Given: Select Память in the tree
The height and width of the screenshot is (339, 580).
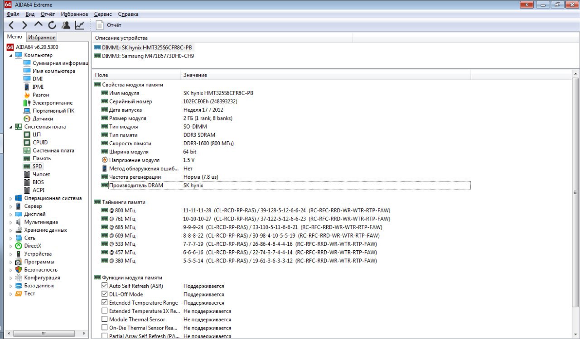Looking at the screenshot, I should (37, 158).
